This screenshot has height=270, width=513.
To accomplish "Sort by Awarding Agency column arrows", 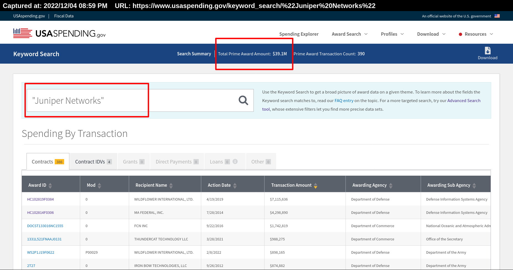I will [391, 185].
